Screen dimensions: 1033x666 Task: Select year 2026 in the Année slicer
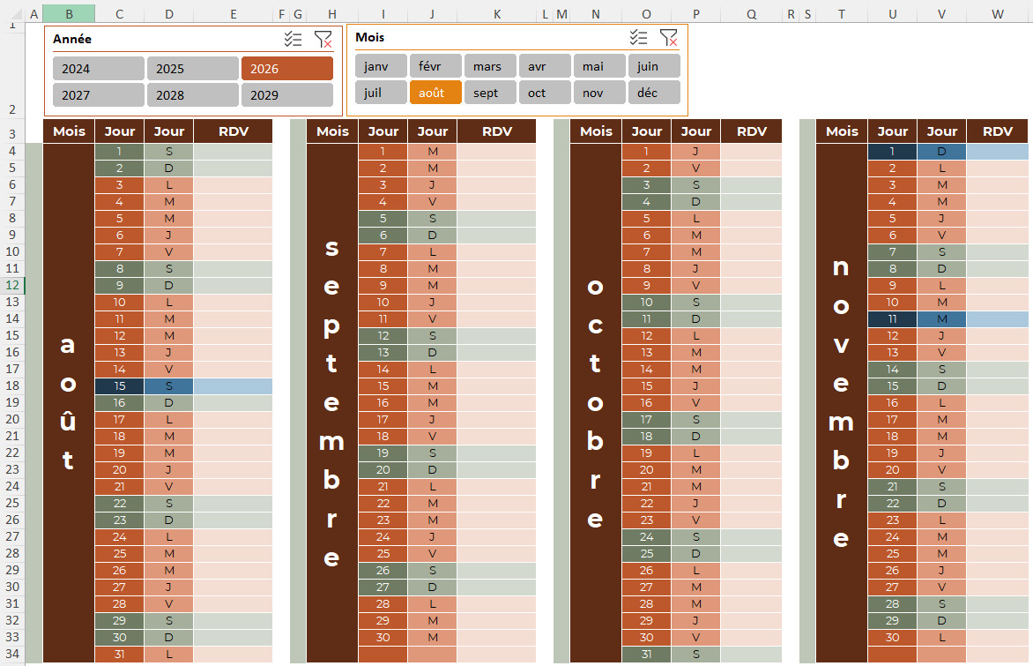[x=287, y=69]
